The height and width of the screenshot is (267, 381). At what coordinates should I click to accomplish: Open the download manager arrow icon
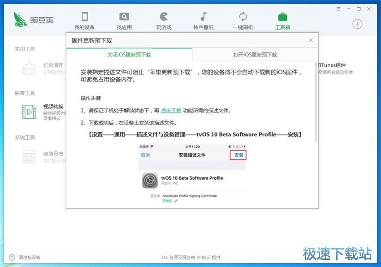coord(357,24)
